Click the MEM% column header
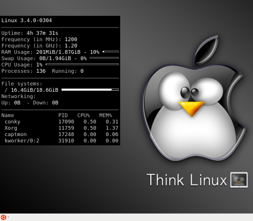 tap(105, 116)
